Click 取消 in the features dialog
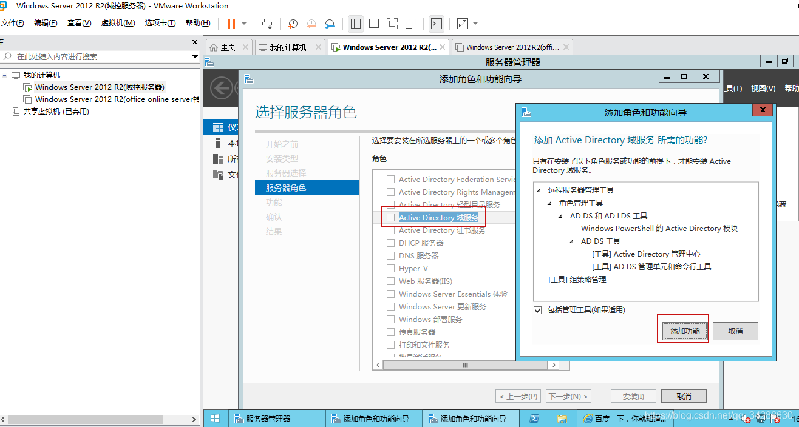The image size is (799, 427). [735, 331]
